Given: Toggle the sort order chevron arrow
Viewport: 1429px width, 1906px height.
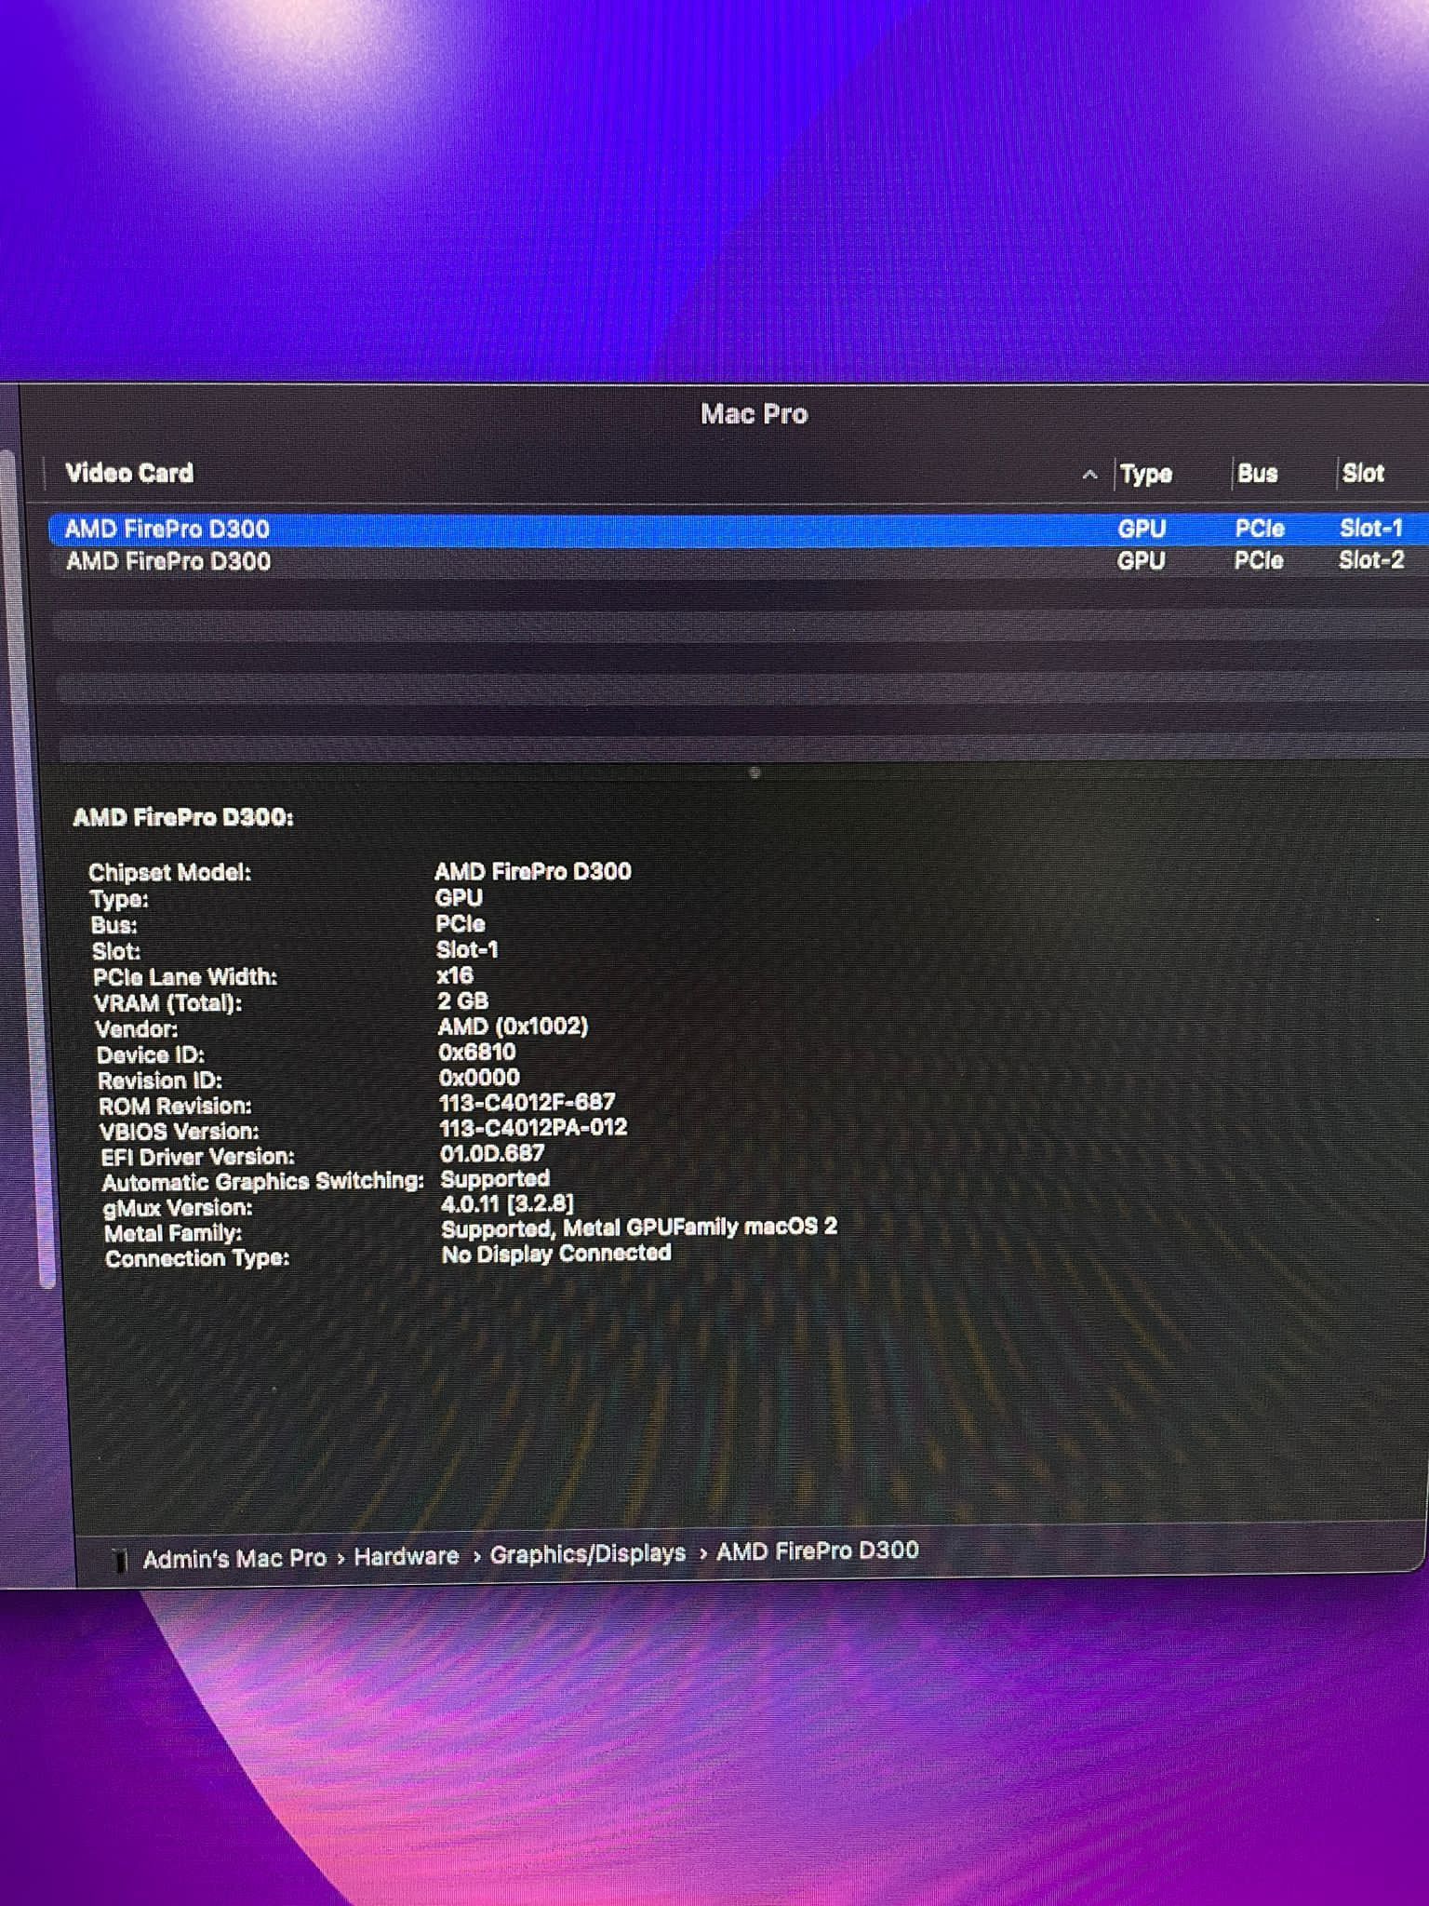Looking at the screenshot, I should [x=1090, y=475].
